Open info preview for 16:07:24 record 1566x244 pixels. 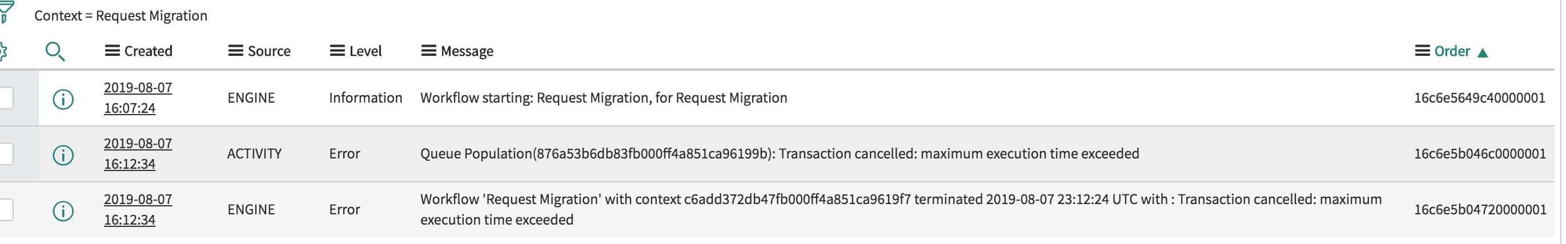point(63,99)
